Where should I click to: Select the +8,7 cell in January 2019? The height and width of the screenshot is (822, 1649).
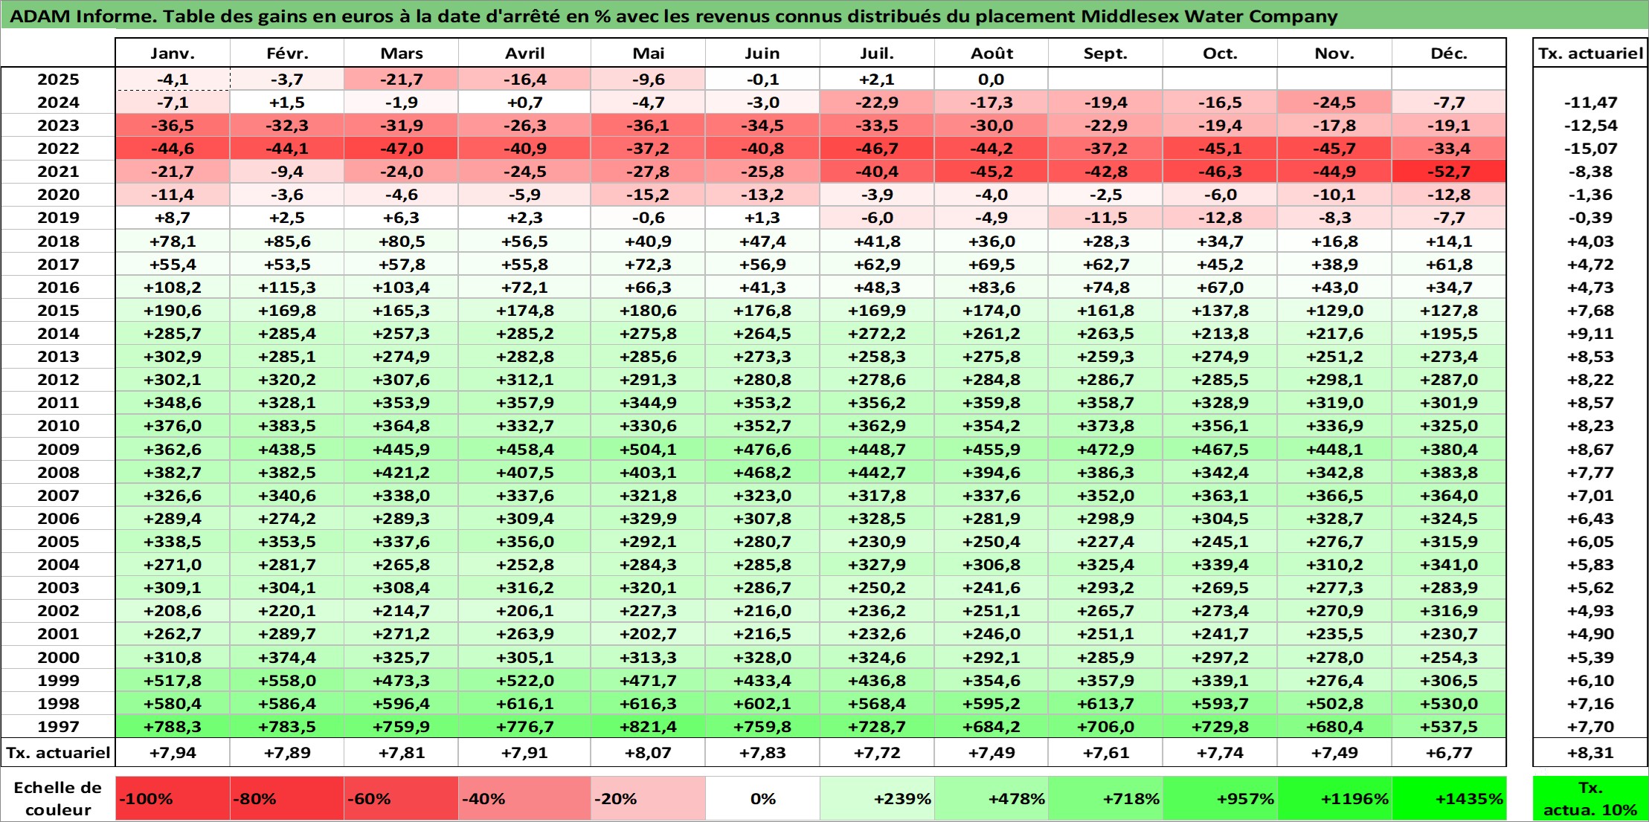click(x=173, y=218)
